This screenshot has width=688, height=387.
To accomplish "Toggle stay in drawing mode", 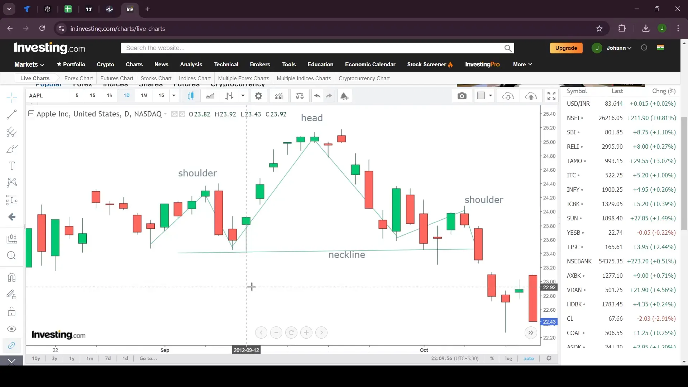I will coord(12,295).
